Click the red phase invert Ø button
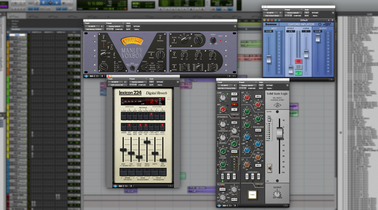The width and height of the screenshot is (378, 210). [234, 104]
